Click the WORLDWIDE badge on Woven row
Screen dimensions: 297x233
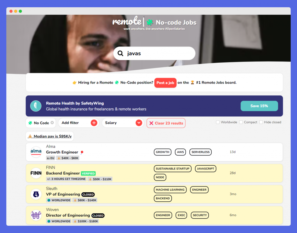pos(59,221)
